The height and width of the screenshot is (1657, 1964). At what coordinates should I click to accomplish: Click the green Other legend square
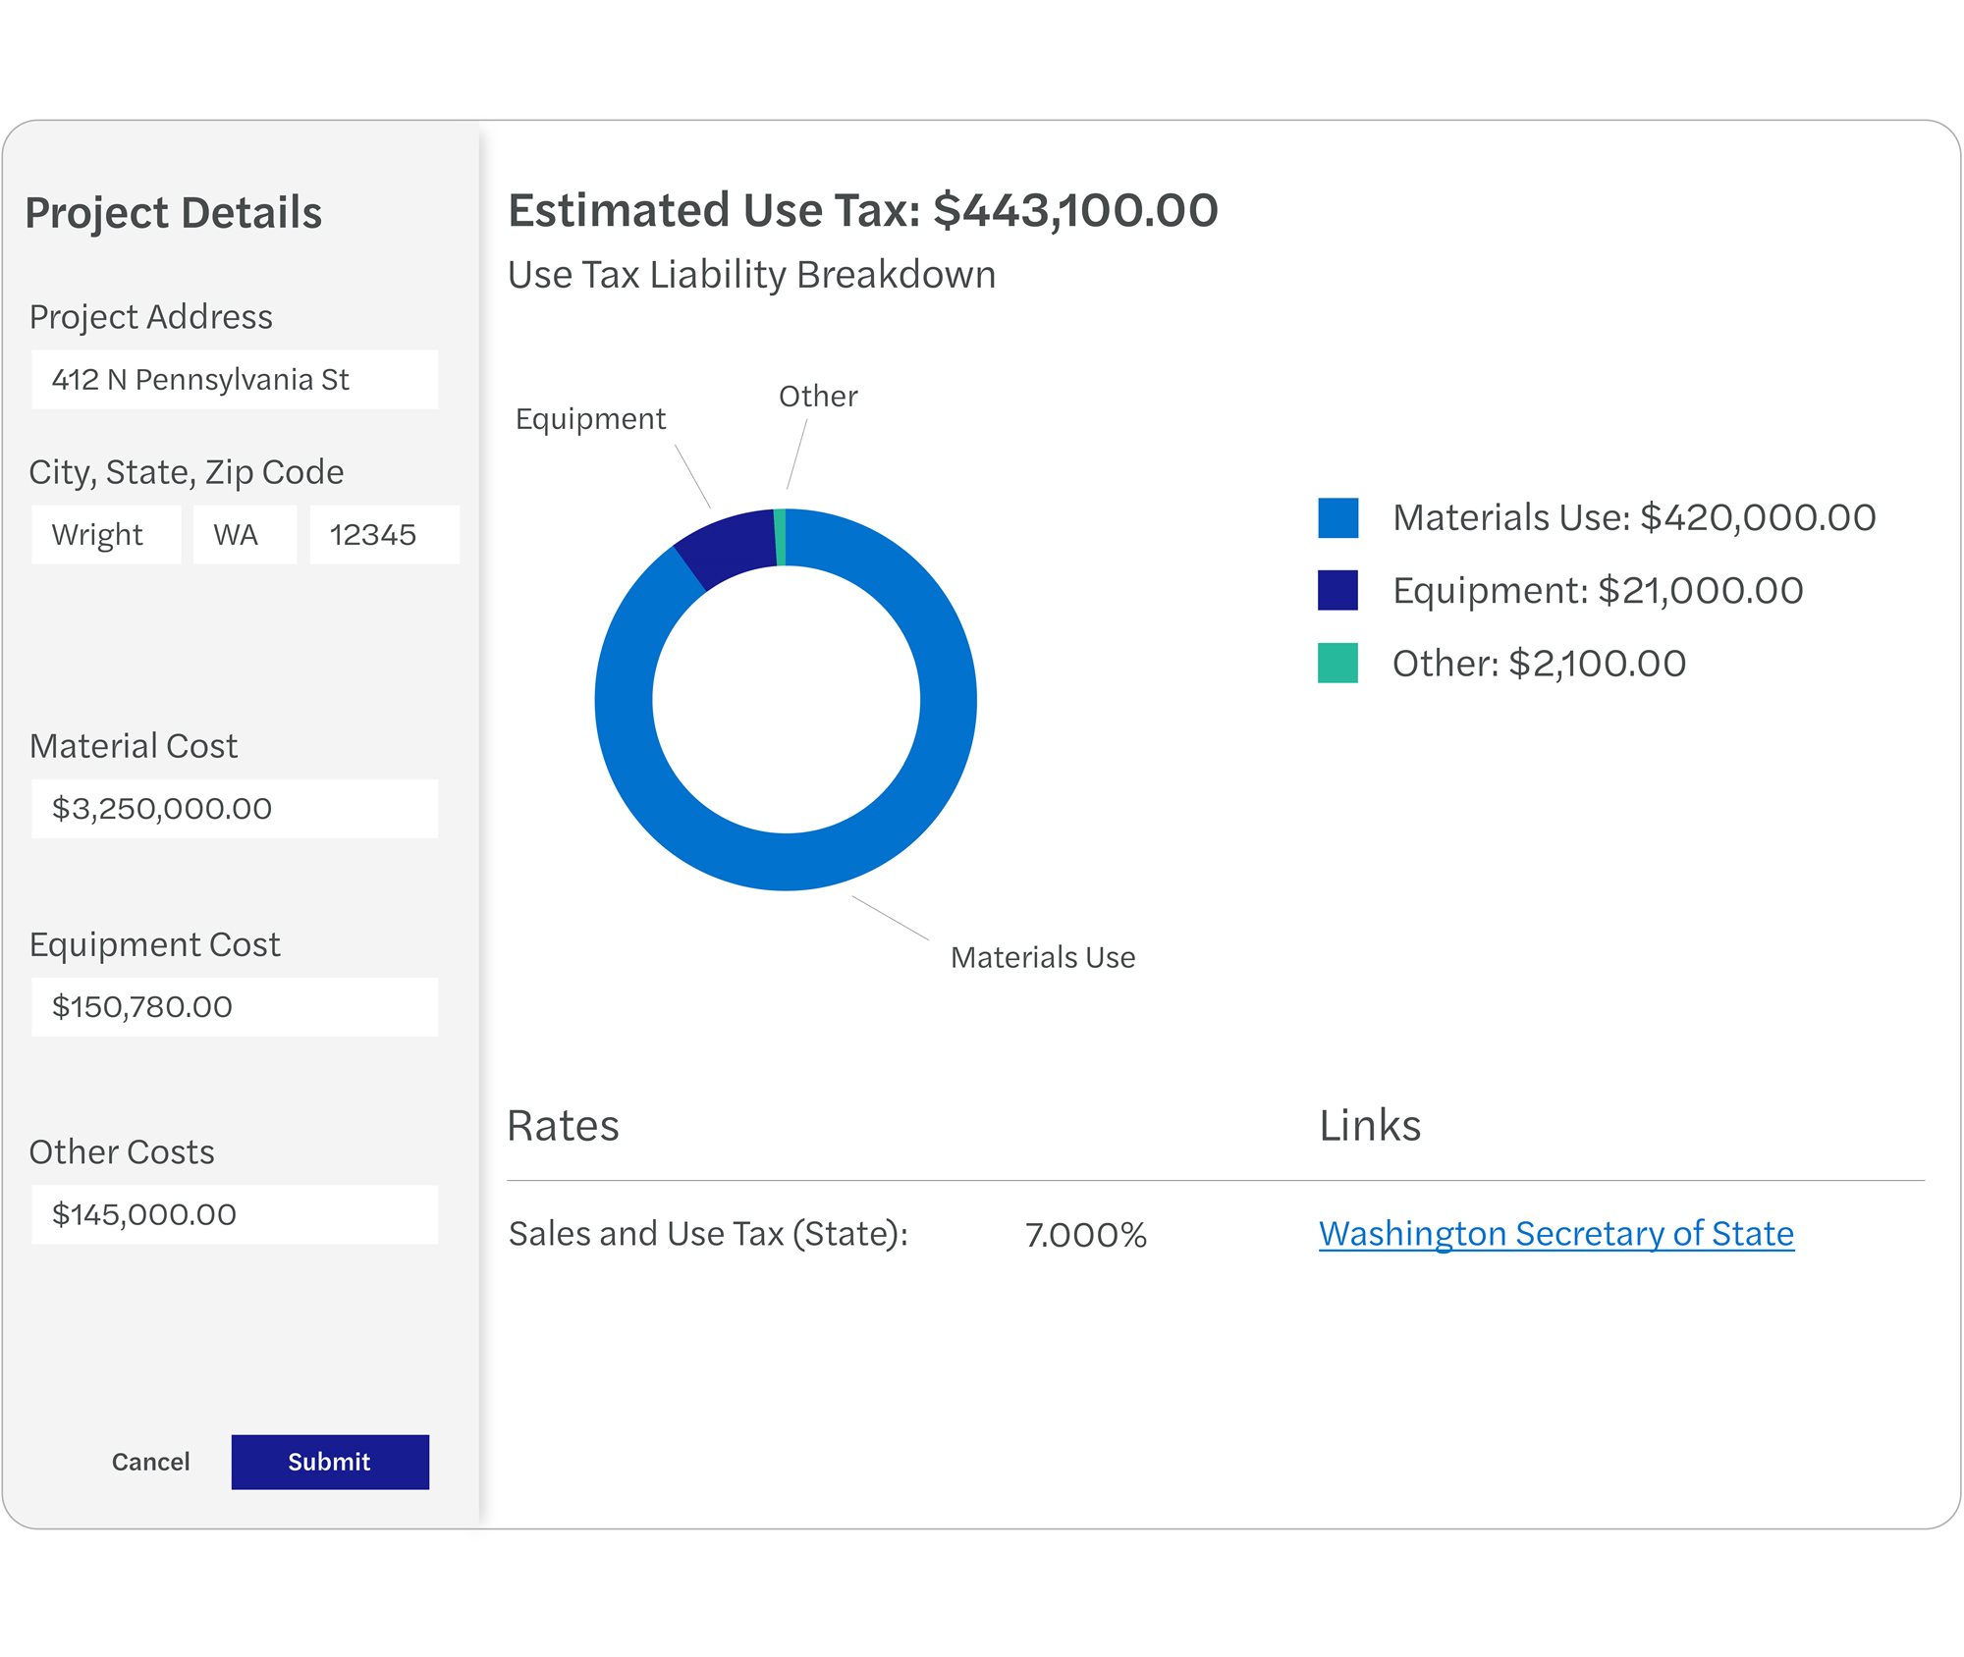(1338, 663)
